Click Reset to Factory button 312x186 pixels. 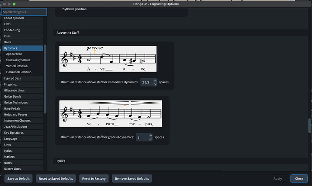point(94,178)
